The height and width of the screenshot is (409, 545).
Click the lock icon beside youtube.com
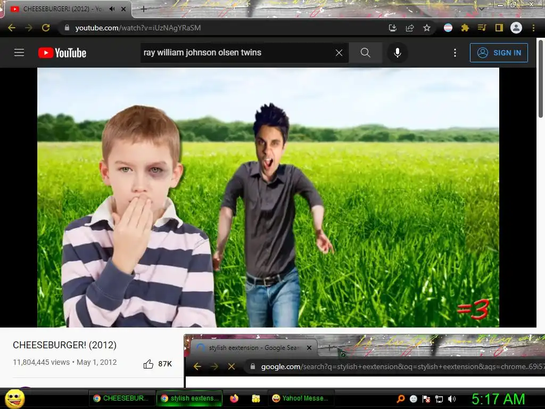click(x=67, y=28)
